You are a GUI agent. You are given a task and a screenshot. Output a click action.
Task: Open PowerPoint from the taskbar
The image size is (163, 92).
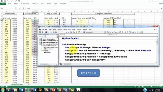coord(53,90)
